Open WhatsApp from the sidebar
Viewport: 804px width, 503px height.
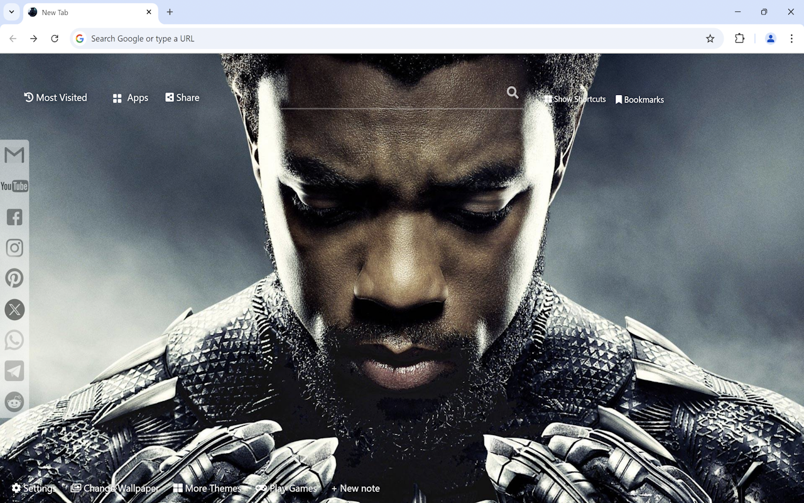[14, 340]
